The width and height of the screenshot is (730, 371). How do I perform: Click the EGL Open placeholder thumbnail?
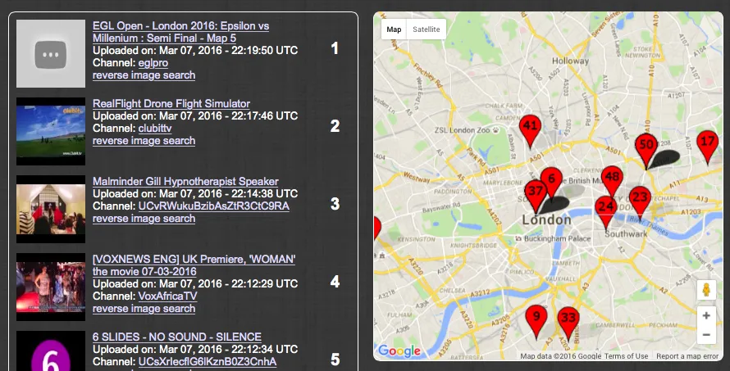click(51, 53)
